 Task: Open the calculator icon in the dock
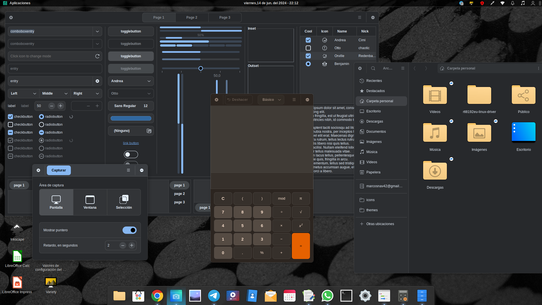click(403, 296)
